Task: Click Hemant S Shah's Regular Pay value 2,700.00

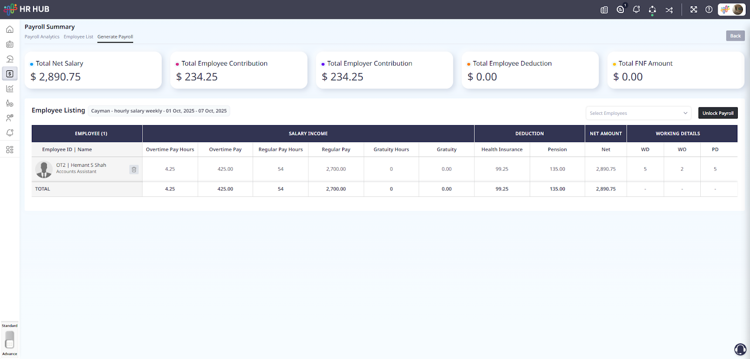Action: (336, 169)
